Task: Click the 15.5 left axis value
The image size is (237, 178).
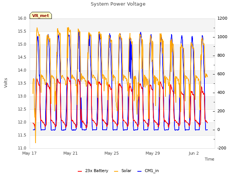Action: point(22,31)
